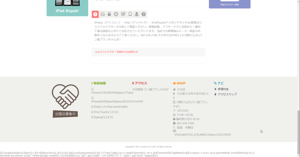300x157 pixels.
Task: Open iPod Touch2,3,4,5,6 link
Action: pos(106,112)
